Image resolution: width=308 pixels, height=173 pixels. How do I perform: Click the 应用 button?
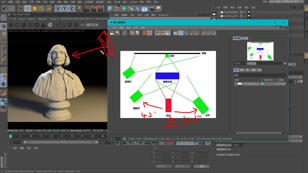pos(202,166)
